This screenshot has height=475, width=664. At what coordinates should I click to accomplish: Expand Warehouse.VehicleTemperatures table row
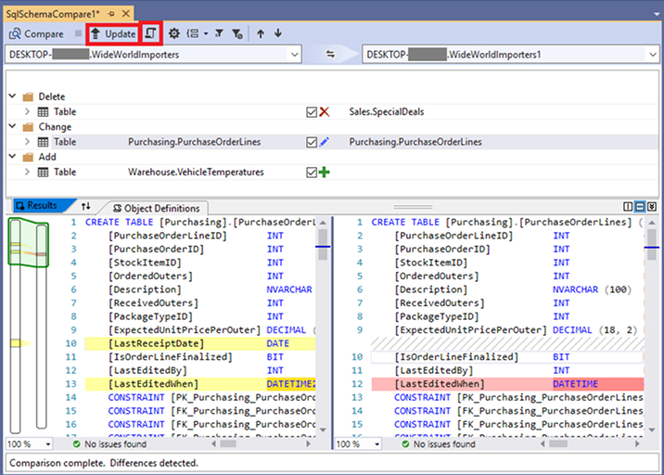tap(27, 172)
